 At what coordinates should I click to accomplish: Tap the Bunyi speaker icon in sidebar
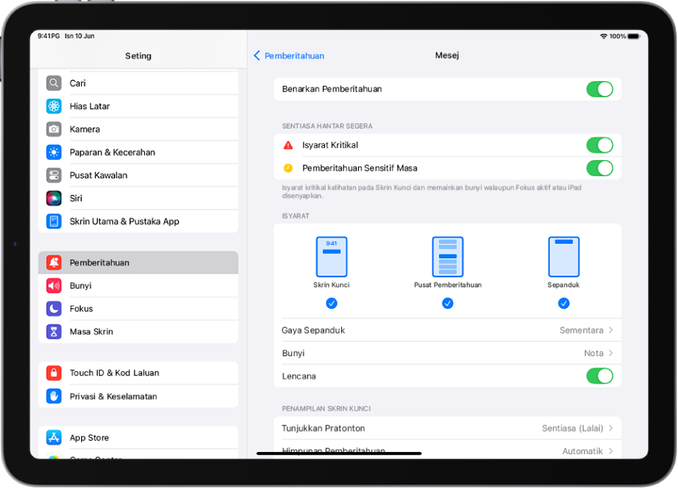coord(54,285)
